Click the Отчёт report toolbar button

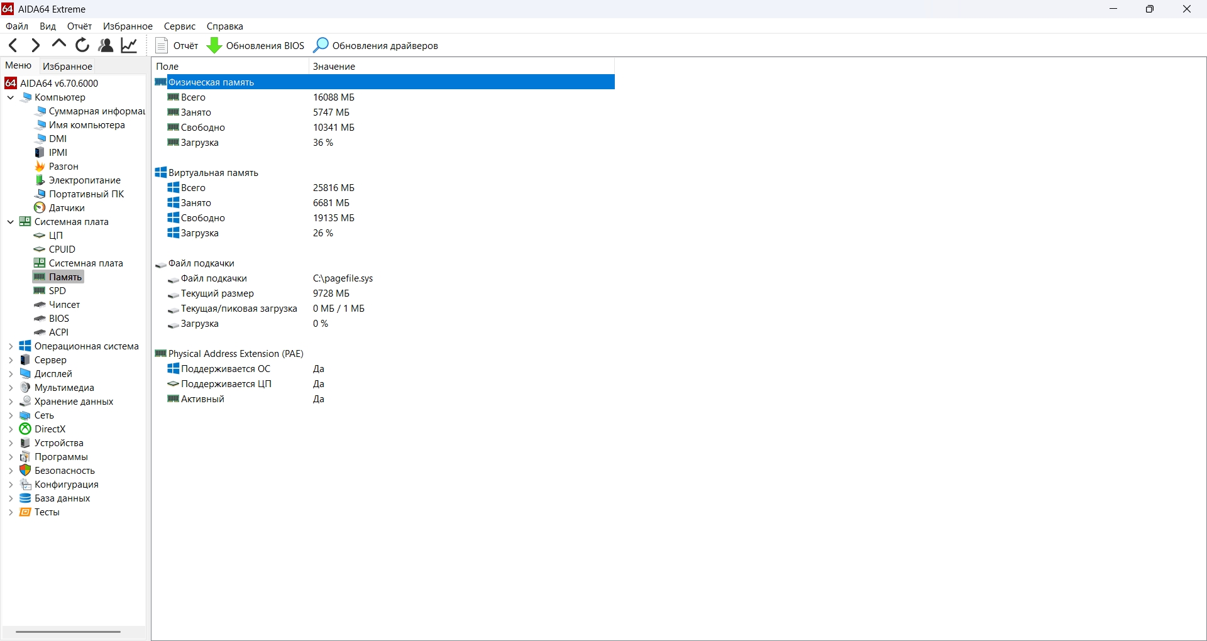pyautogui.click(x=177, y=45)
